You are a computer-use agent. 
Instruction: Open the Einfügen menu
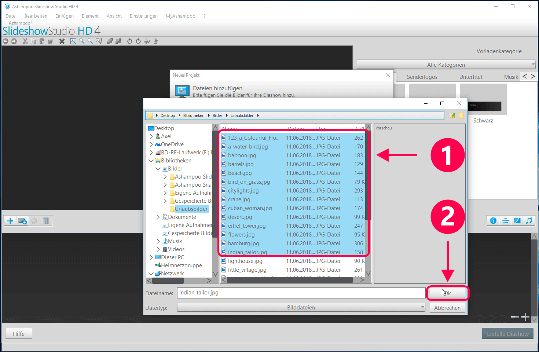[65, 16]
